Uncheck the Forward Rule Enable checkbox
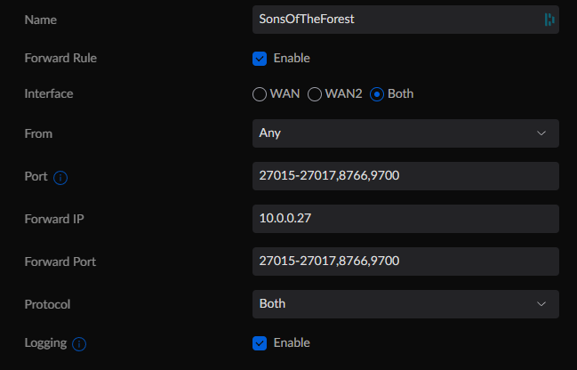The width and height of the screenshot is (577, 370). pos(260,59)
